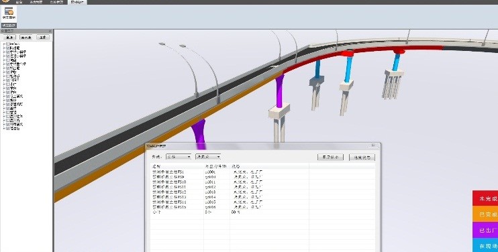Click the blue 在现场 legend block

485,245
